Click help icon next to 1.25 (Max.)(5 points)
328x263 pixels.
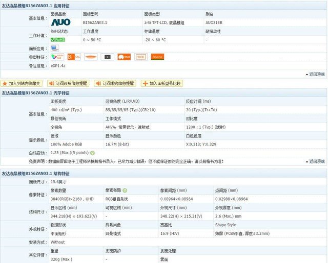click(x=93, y=153)
